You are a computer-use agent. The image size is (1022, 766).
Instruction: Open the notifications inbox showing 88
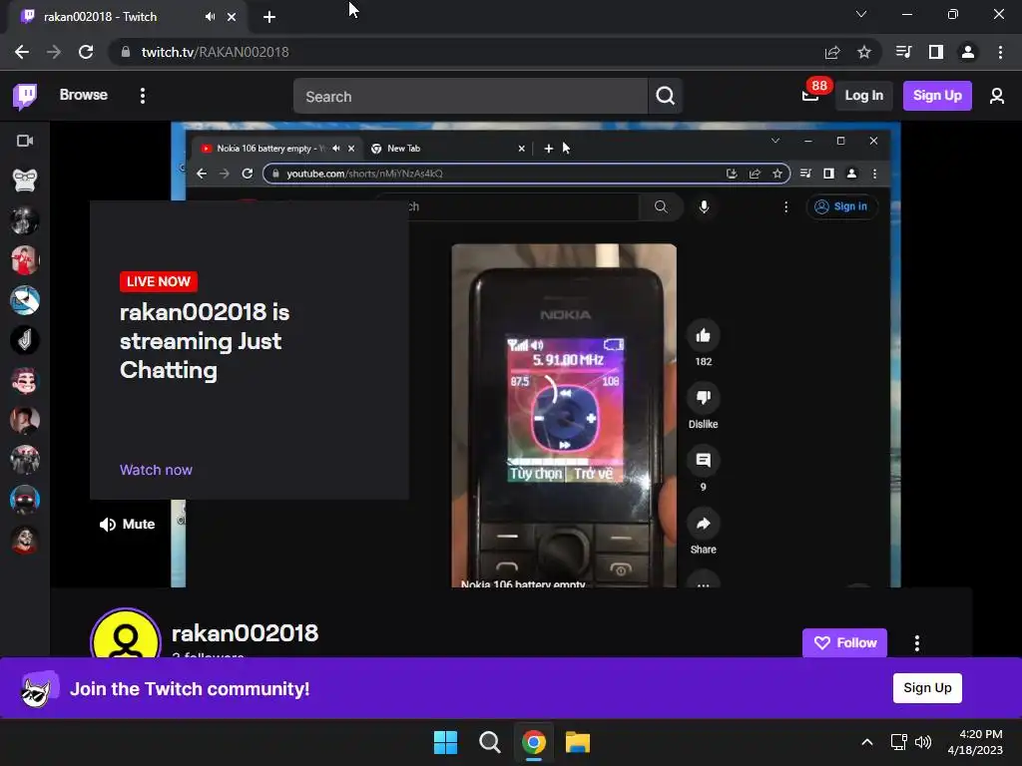(810, 95)
